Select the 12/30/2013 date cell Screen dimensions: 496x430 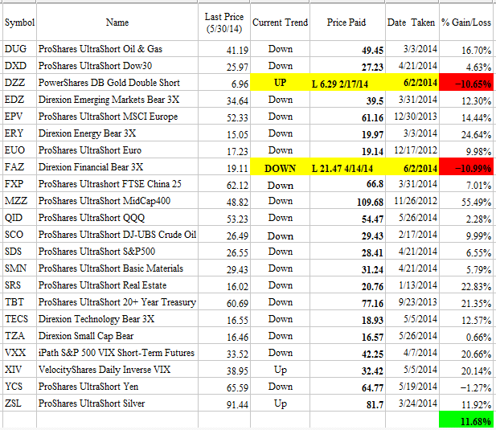click(412, 117)
